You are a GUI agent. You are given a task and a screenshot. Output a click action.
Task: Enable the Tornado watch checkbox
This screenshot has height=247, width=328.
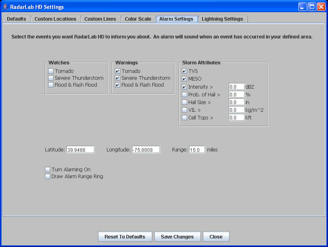coord(51,71)
